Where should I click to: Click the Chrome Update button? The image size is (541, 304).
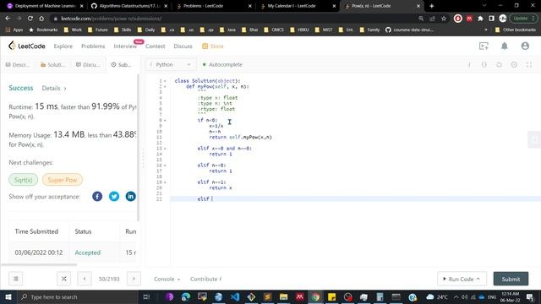[x=524, y=19]
